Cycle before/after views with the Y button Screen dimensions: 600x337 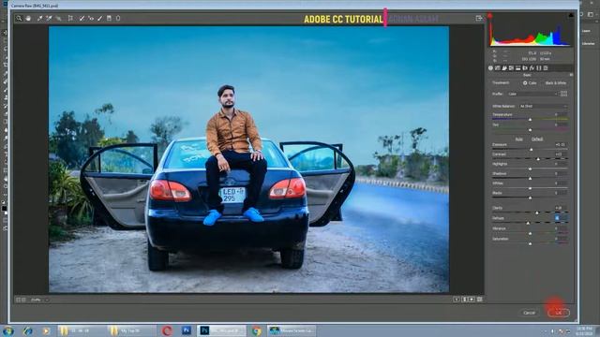point(457,300)
